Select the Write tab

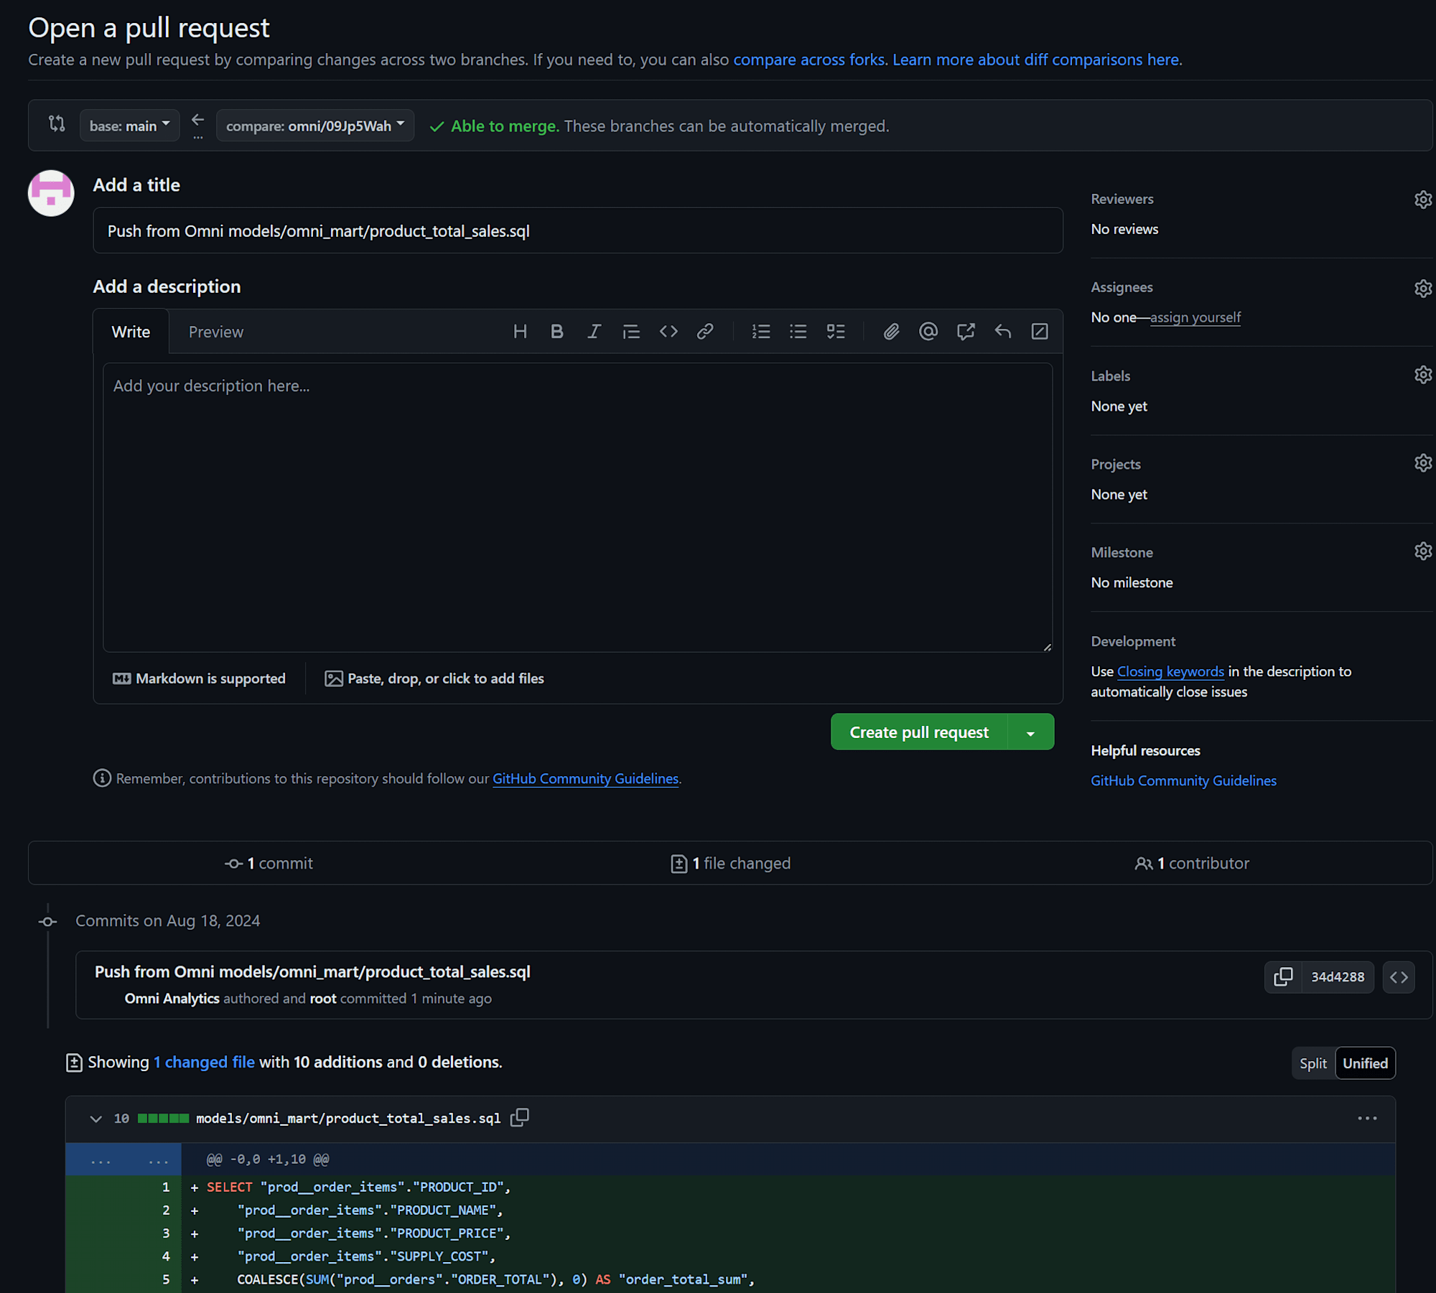131,332
